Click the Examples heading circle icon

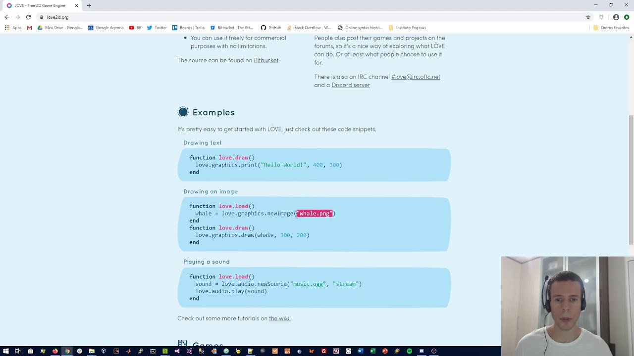coord(183,112)
